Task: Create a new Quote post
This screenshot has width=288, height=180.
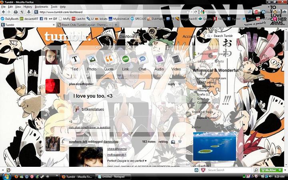Action: (108, 62)
